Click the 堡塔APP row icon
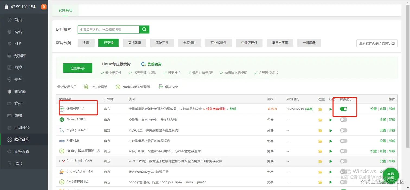Viewport: 410px width, 190px height. click(62, 109)
